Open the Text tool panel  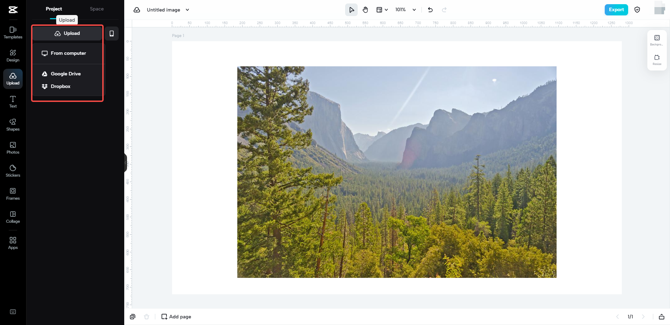coord(13,102)
